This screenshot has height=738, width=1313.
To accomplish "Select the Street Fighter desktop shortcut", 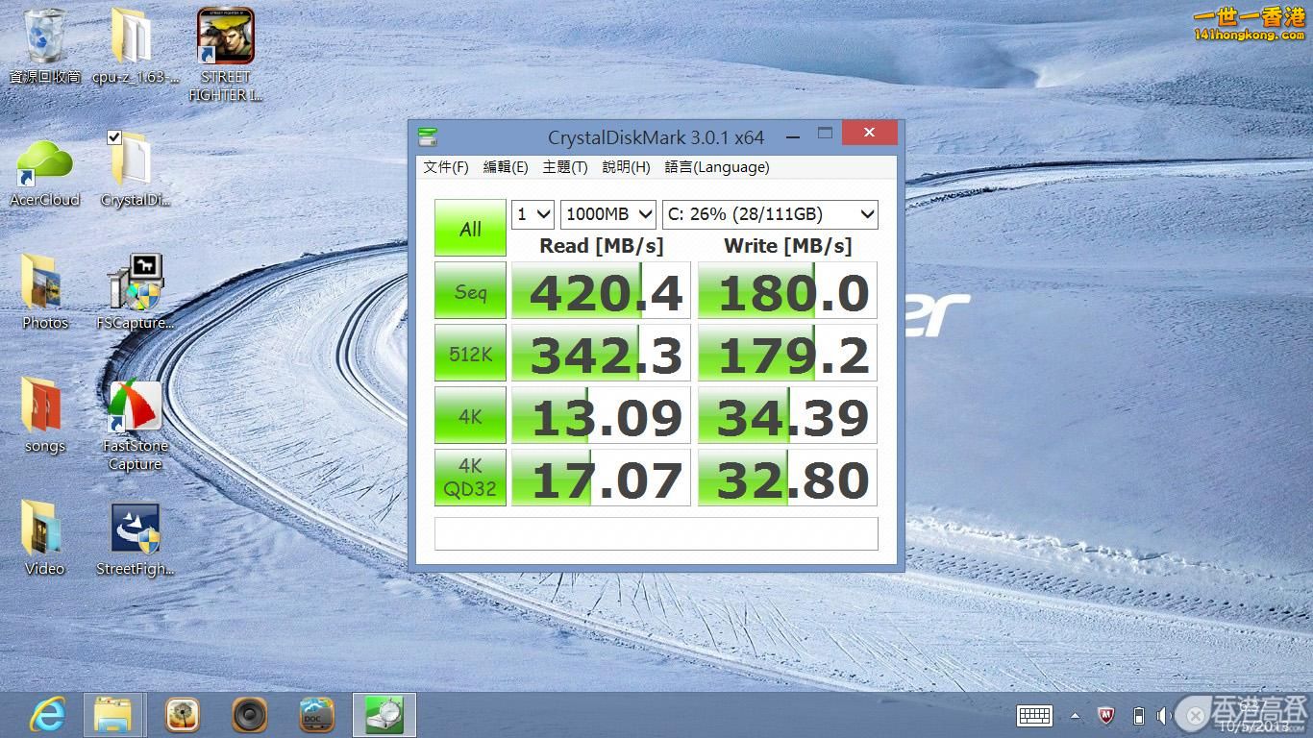I will point(225,54).
